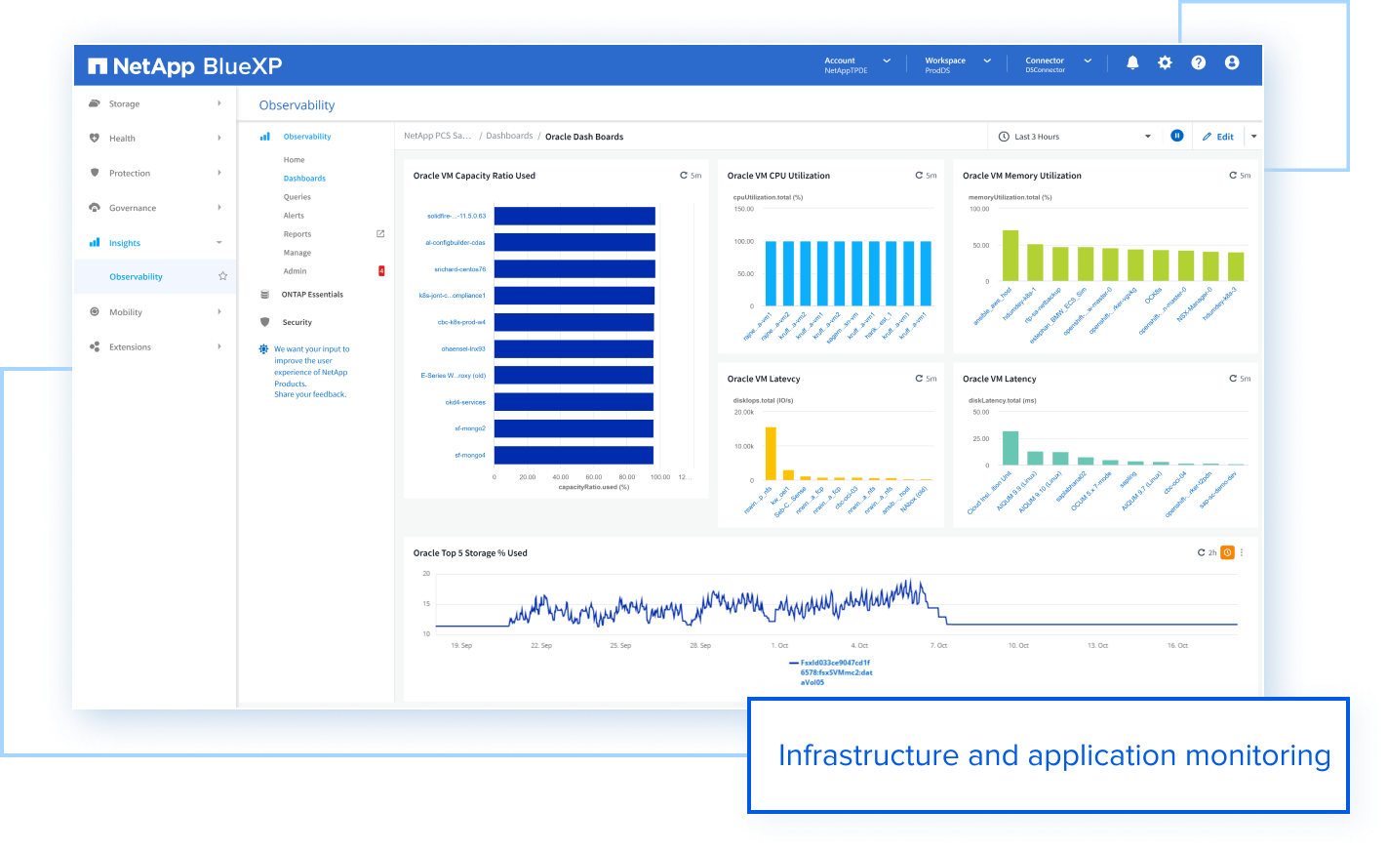The width and height of the screenshot is (1387, 851).
Task: Click the Storage cloud icon in sidebar
Action: pyautogui.click(x=95, y=103)
